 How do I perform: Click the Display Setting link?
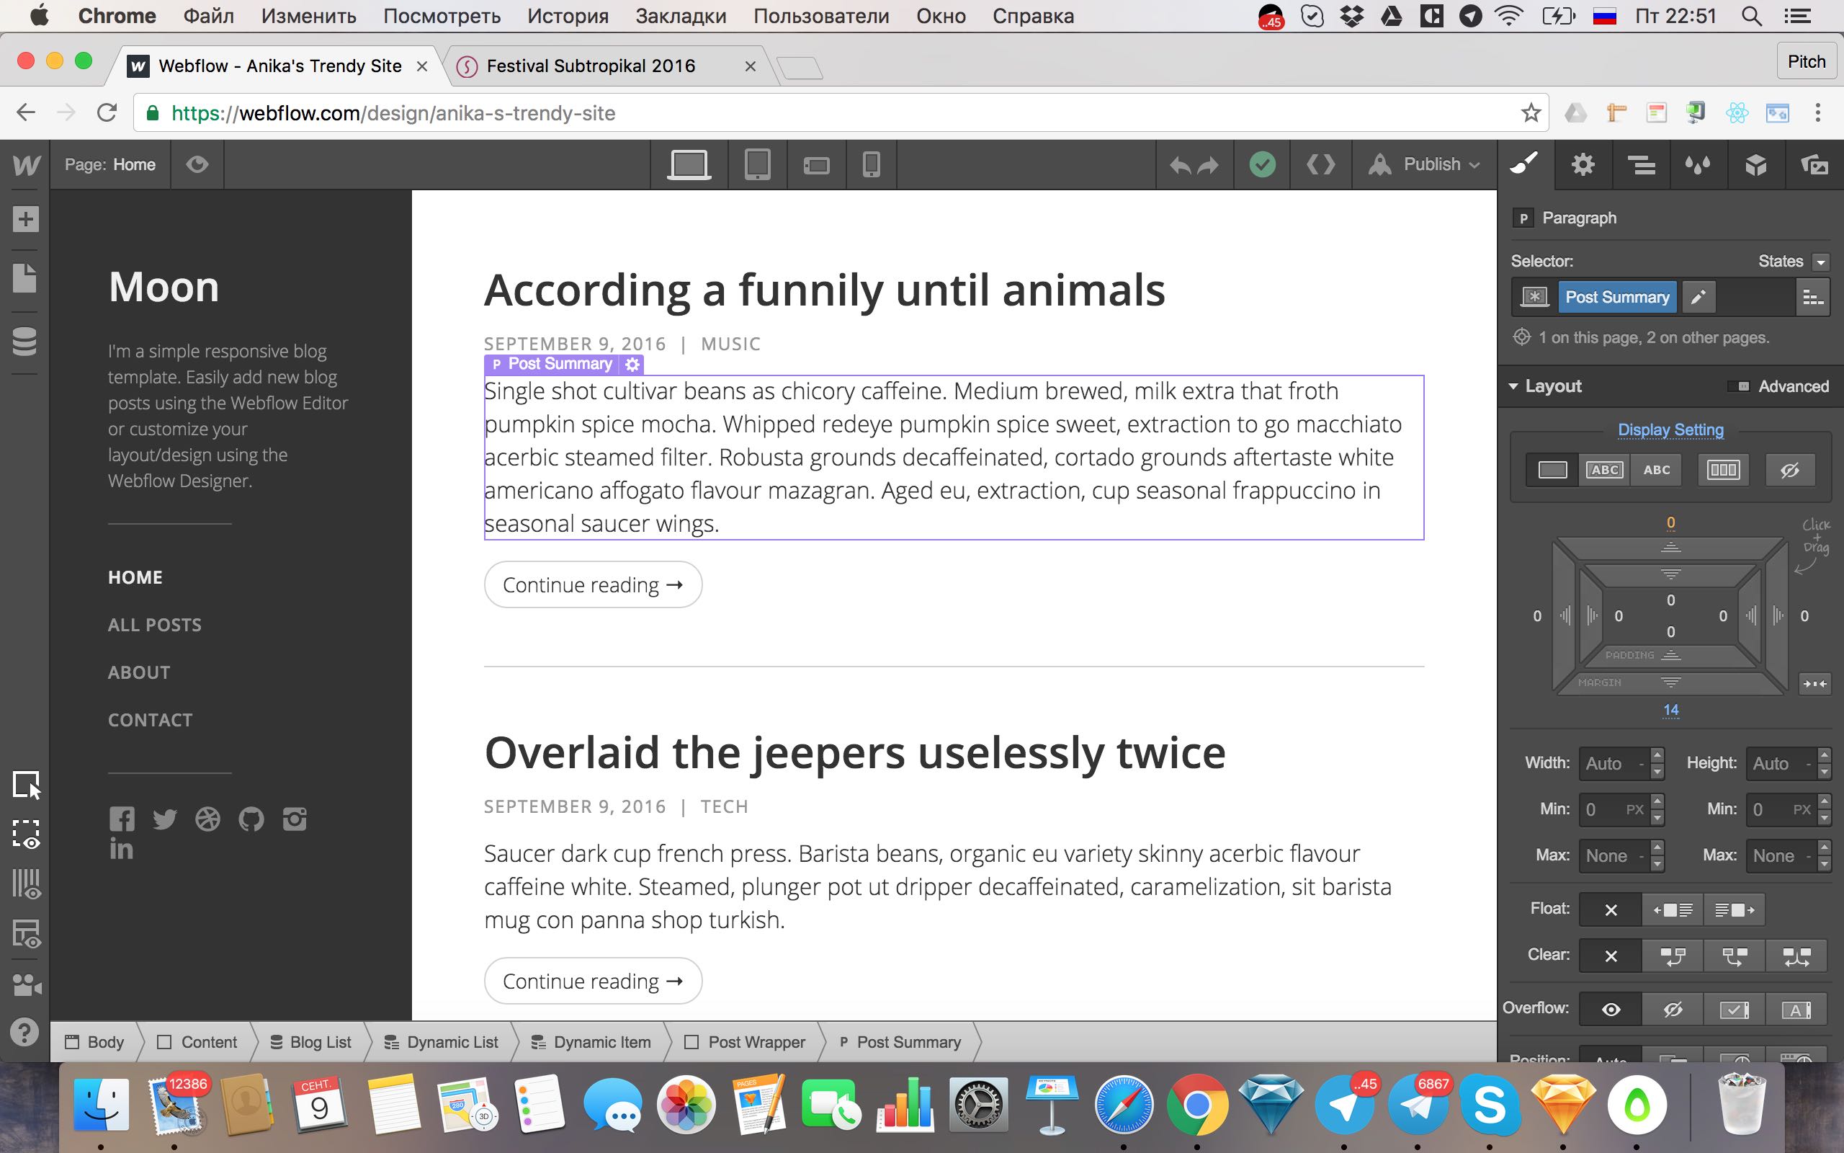(1670, 430)
